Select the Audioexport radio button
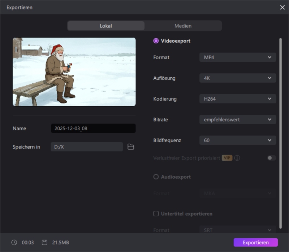This screenshot has width=289, height=252. 156,177
